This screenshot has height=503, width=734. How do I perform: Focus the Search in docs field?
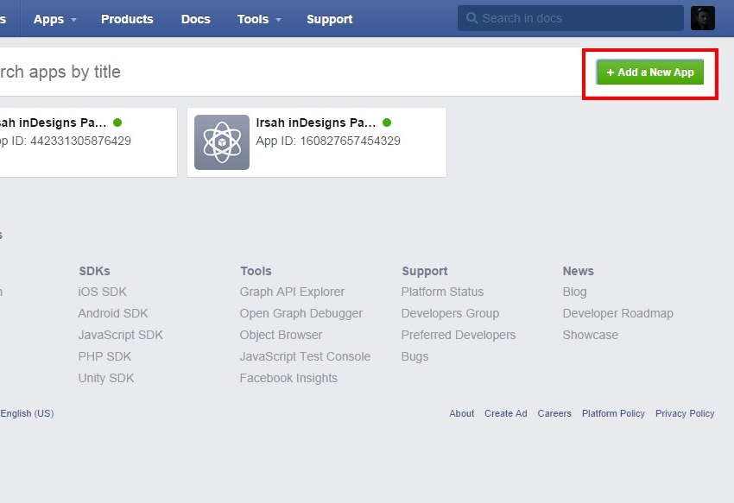click(x=570, y=18)
